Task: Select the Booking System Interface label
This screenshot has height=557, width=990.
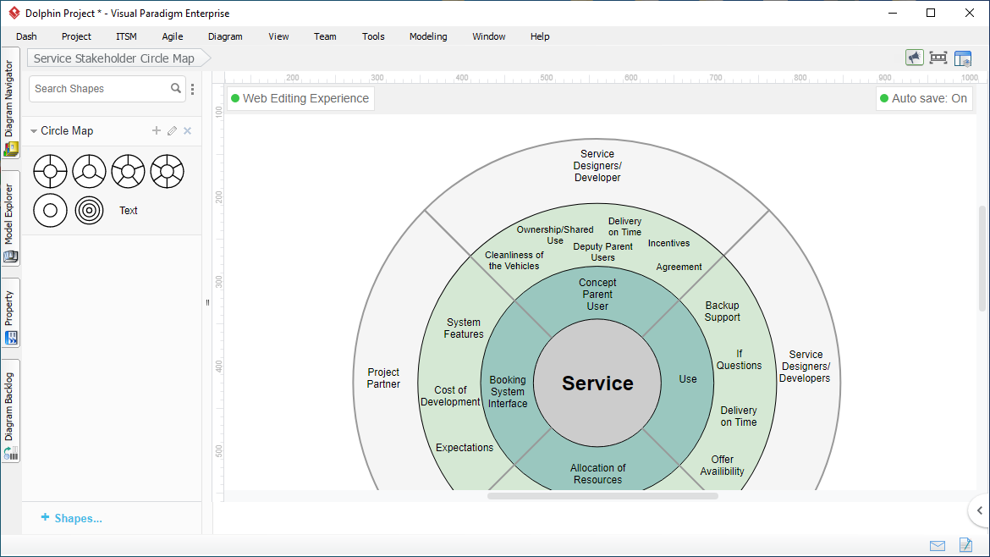Action: (508, 392)
